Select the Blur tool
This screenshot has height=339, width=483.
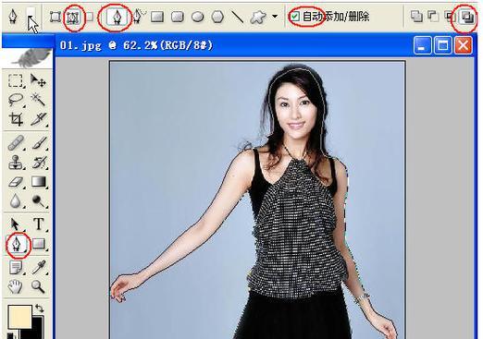pos(16,201)
